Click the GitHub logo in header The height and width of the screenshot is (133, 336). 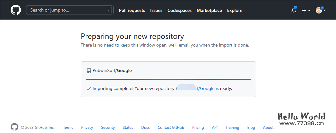15,10
